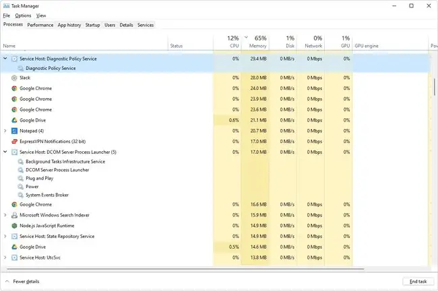Switch to the Services tab

(146, 25)
